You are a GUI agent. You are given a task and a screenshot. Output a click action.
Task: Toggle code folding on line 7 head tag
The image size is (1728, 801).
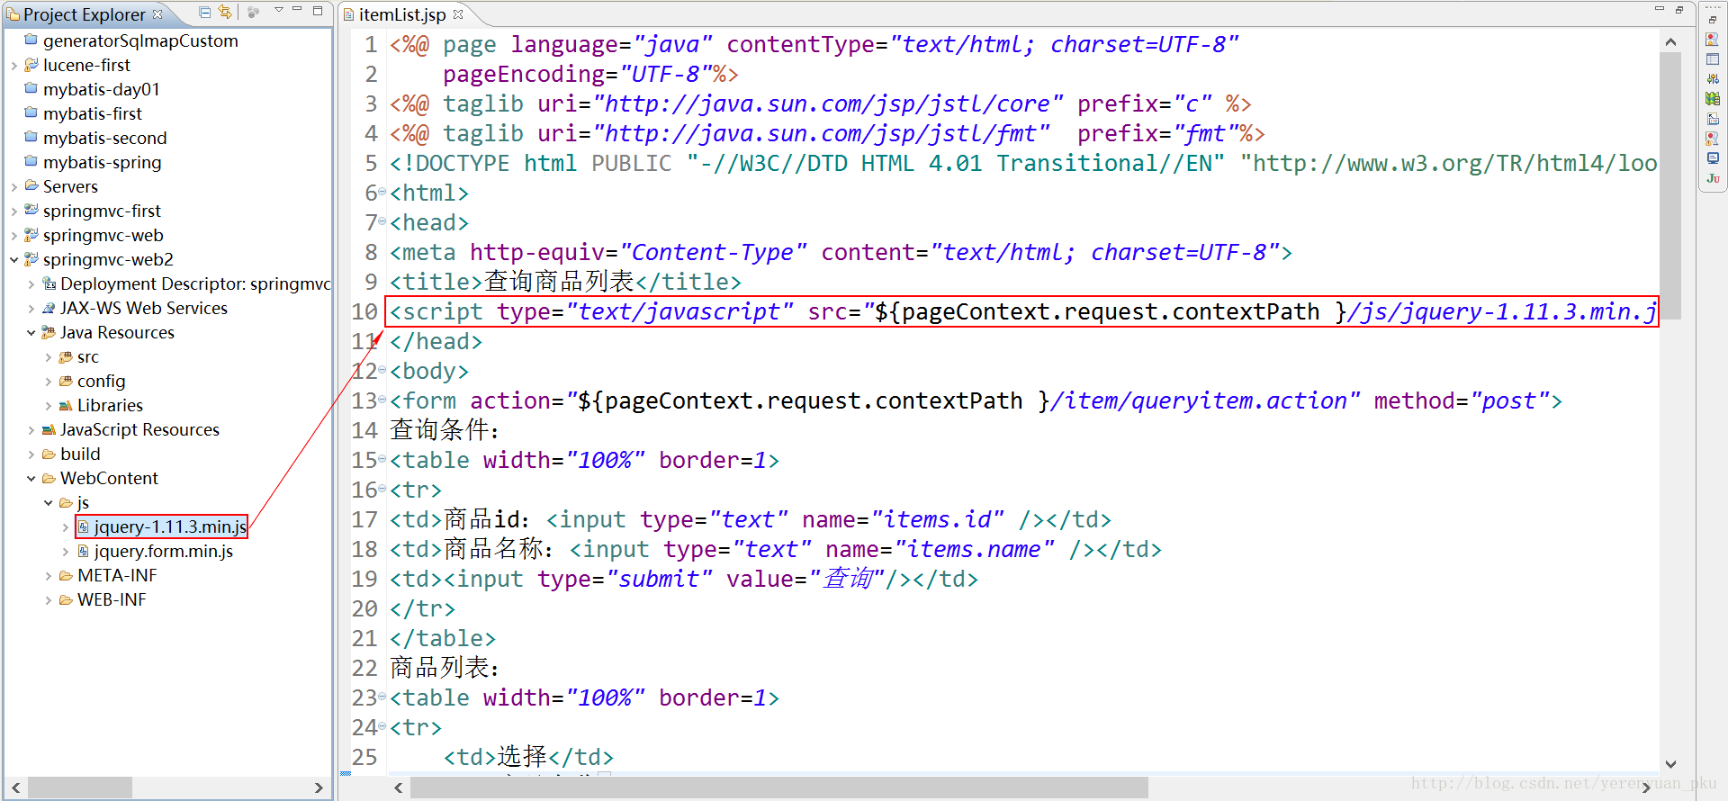pos(382,221)
